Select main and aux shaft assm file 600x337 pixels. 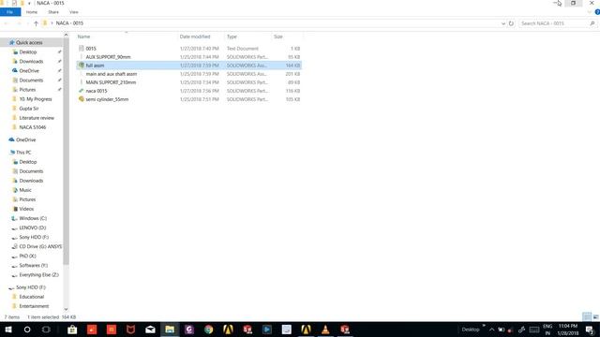click(189, 74)
